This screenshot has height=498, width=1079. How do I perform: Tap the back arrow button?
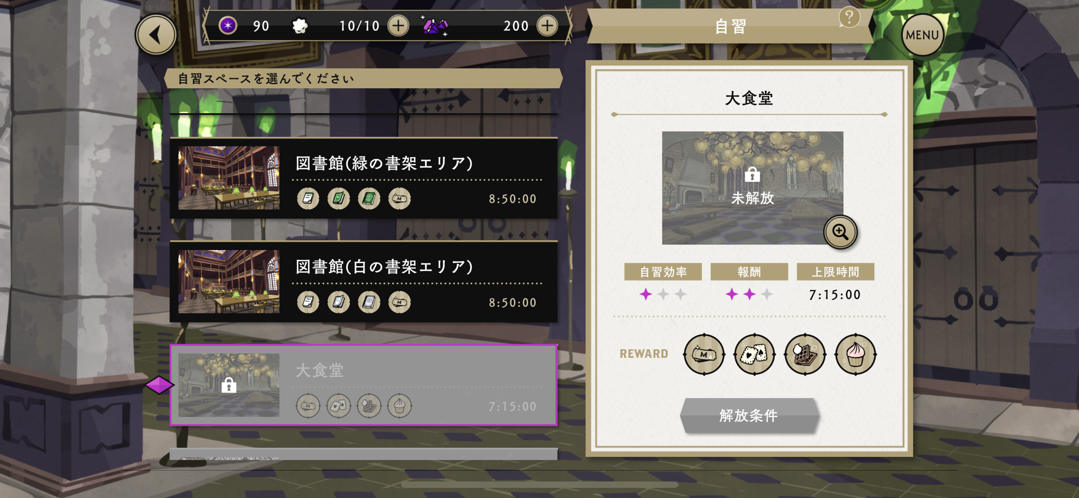(156, 35)
